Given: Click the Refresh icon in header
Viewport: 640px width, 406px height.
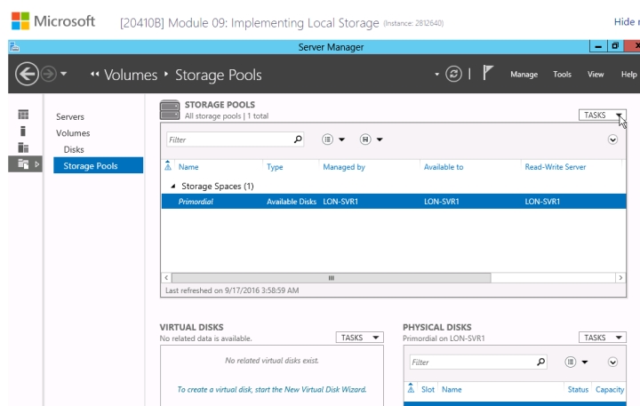Looking at the screenshot, I should pyautogui.click(x=453, y=75).
